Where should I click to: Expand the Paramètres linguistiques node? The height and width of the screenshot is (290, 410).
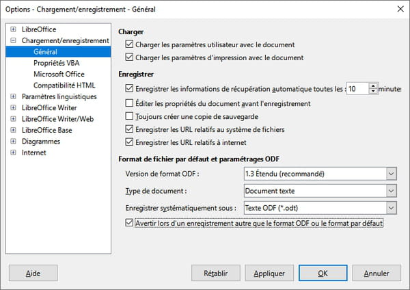coord(13,96)
